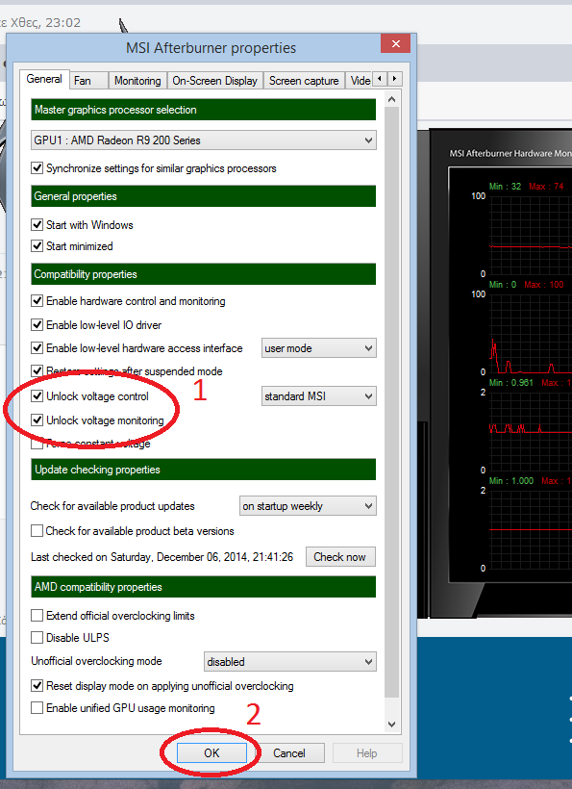This screenshot has width=572, height=789.
Task: Click the top graph in Hardware Monitor window
Action: click(531, 235)
